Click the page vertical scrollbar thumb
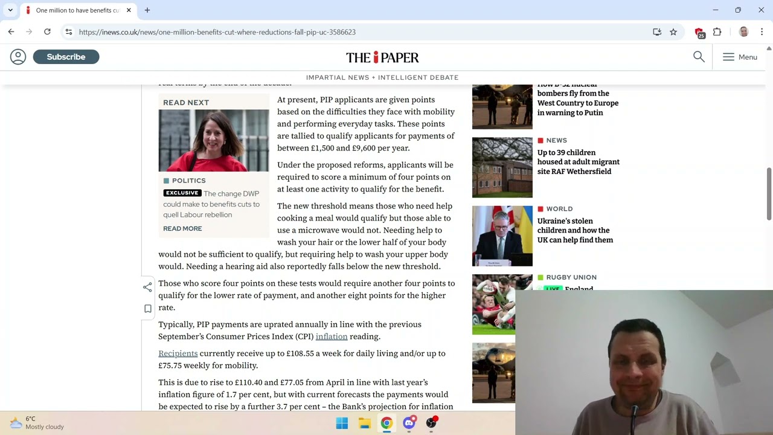Image resolution: width=773 pixels, height=435 pixels. click(769, 193)
